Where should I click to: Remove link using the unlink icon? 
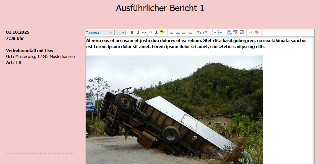click(x=236, y=33)
